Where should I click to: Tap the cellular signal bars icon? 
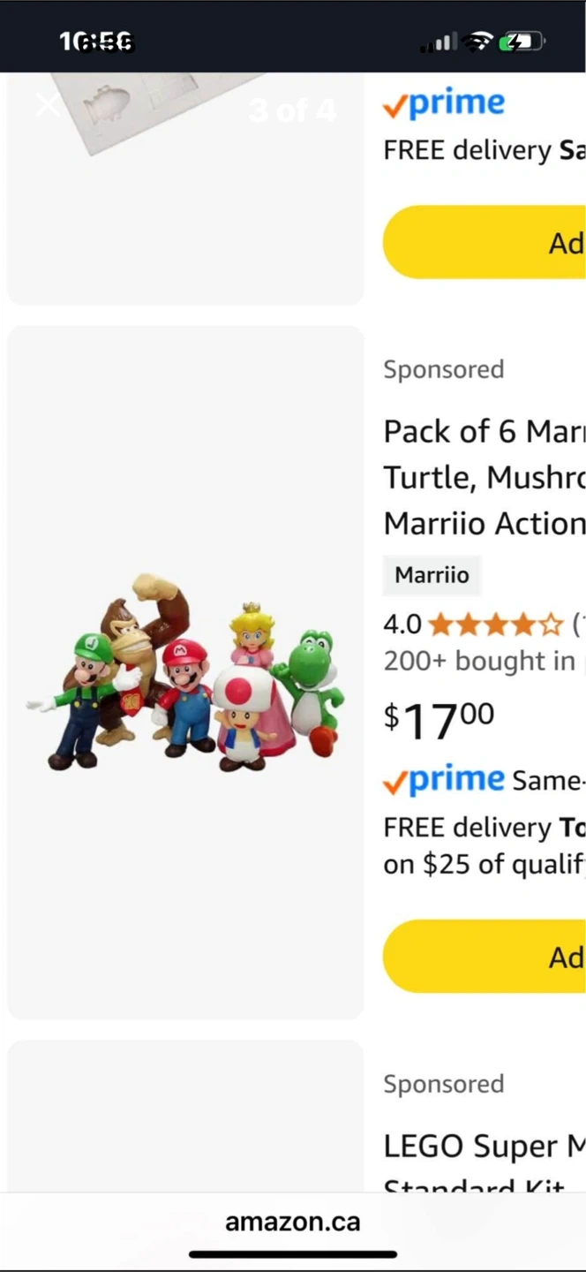(439, 42)
